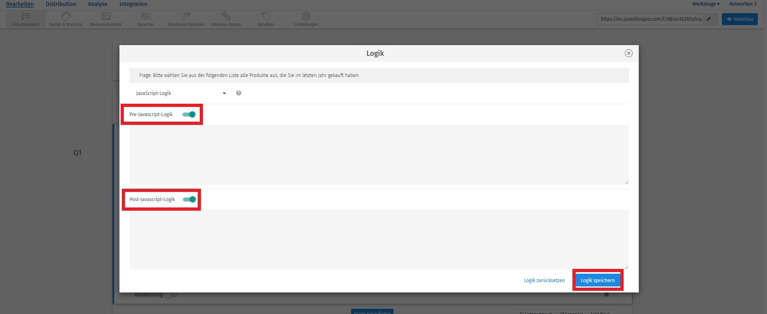Viewport: 767px width, 314px height.
Task: Click the help question mark icon
Action: (238, 93)
